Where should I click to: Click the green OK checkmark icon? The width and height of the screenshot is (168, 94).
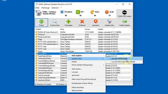pos(78,12)
